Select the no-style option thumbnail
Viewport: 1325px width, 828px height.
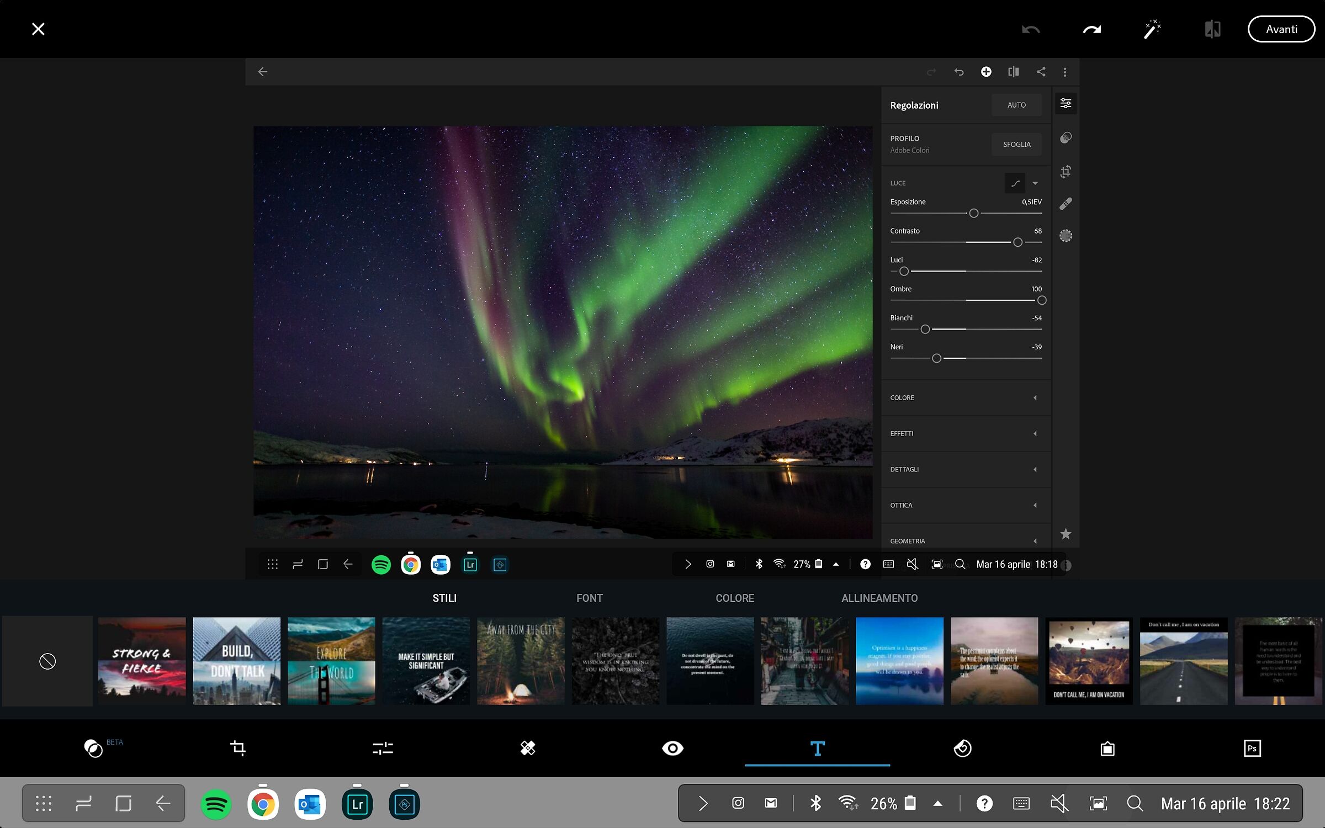47,661
